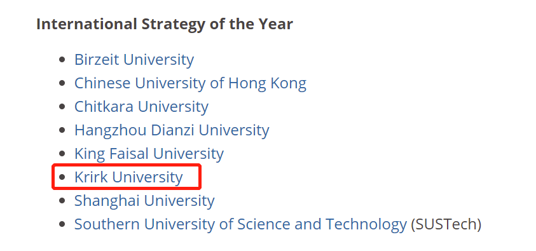Click the International Strategy of the Year heading

point(165,25)
